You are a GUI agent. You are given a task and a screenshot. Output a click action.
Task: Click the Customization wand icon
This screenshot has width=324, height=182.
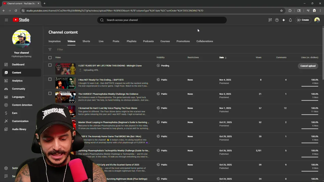6,121
